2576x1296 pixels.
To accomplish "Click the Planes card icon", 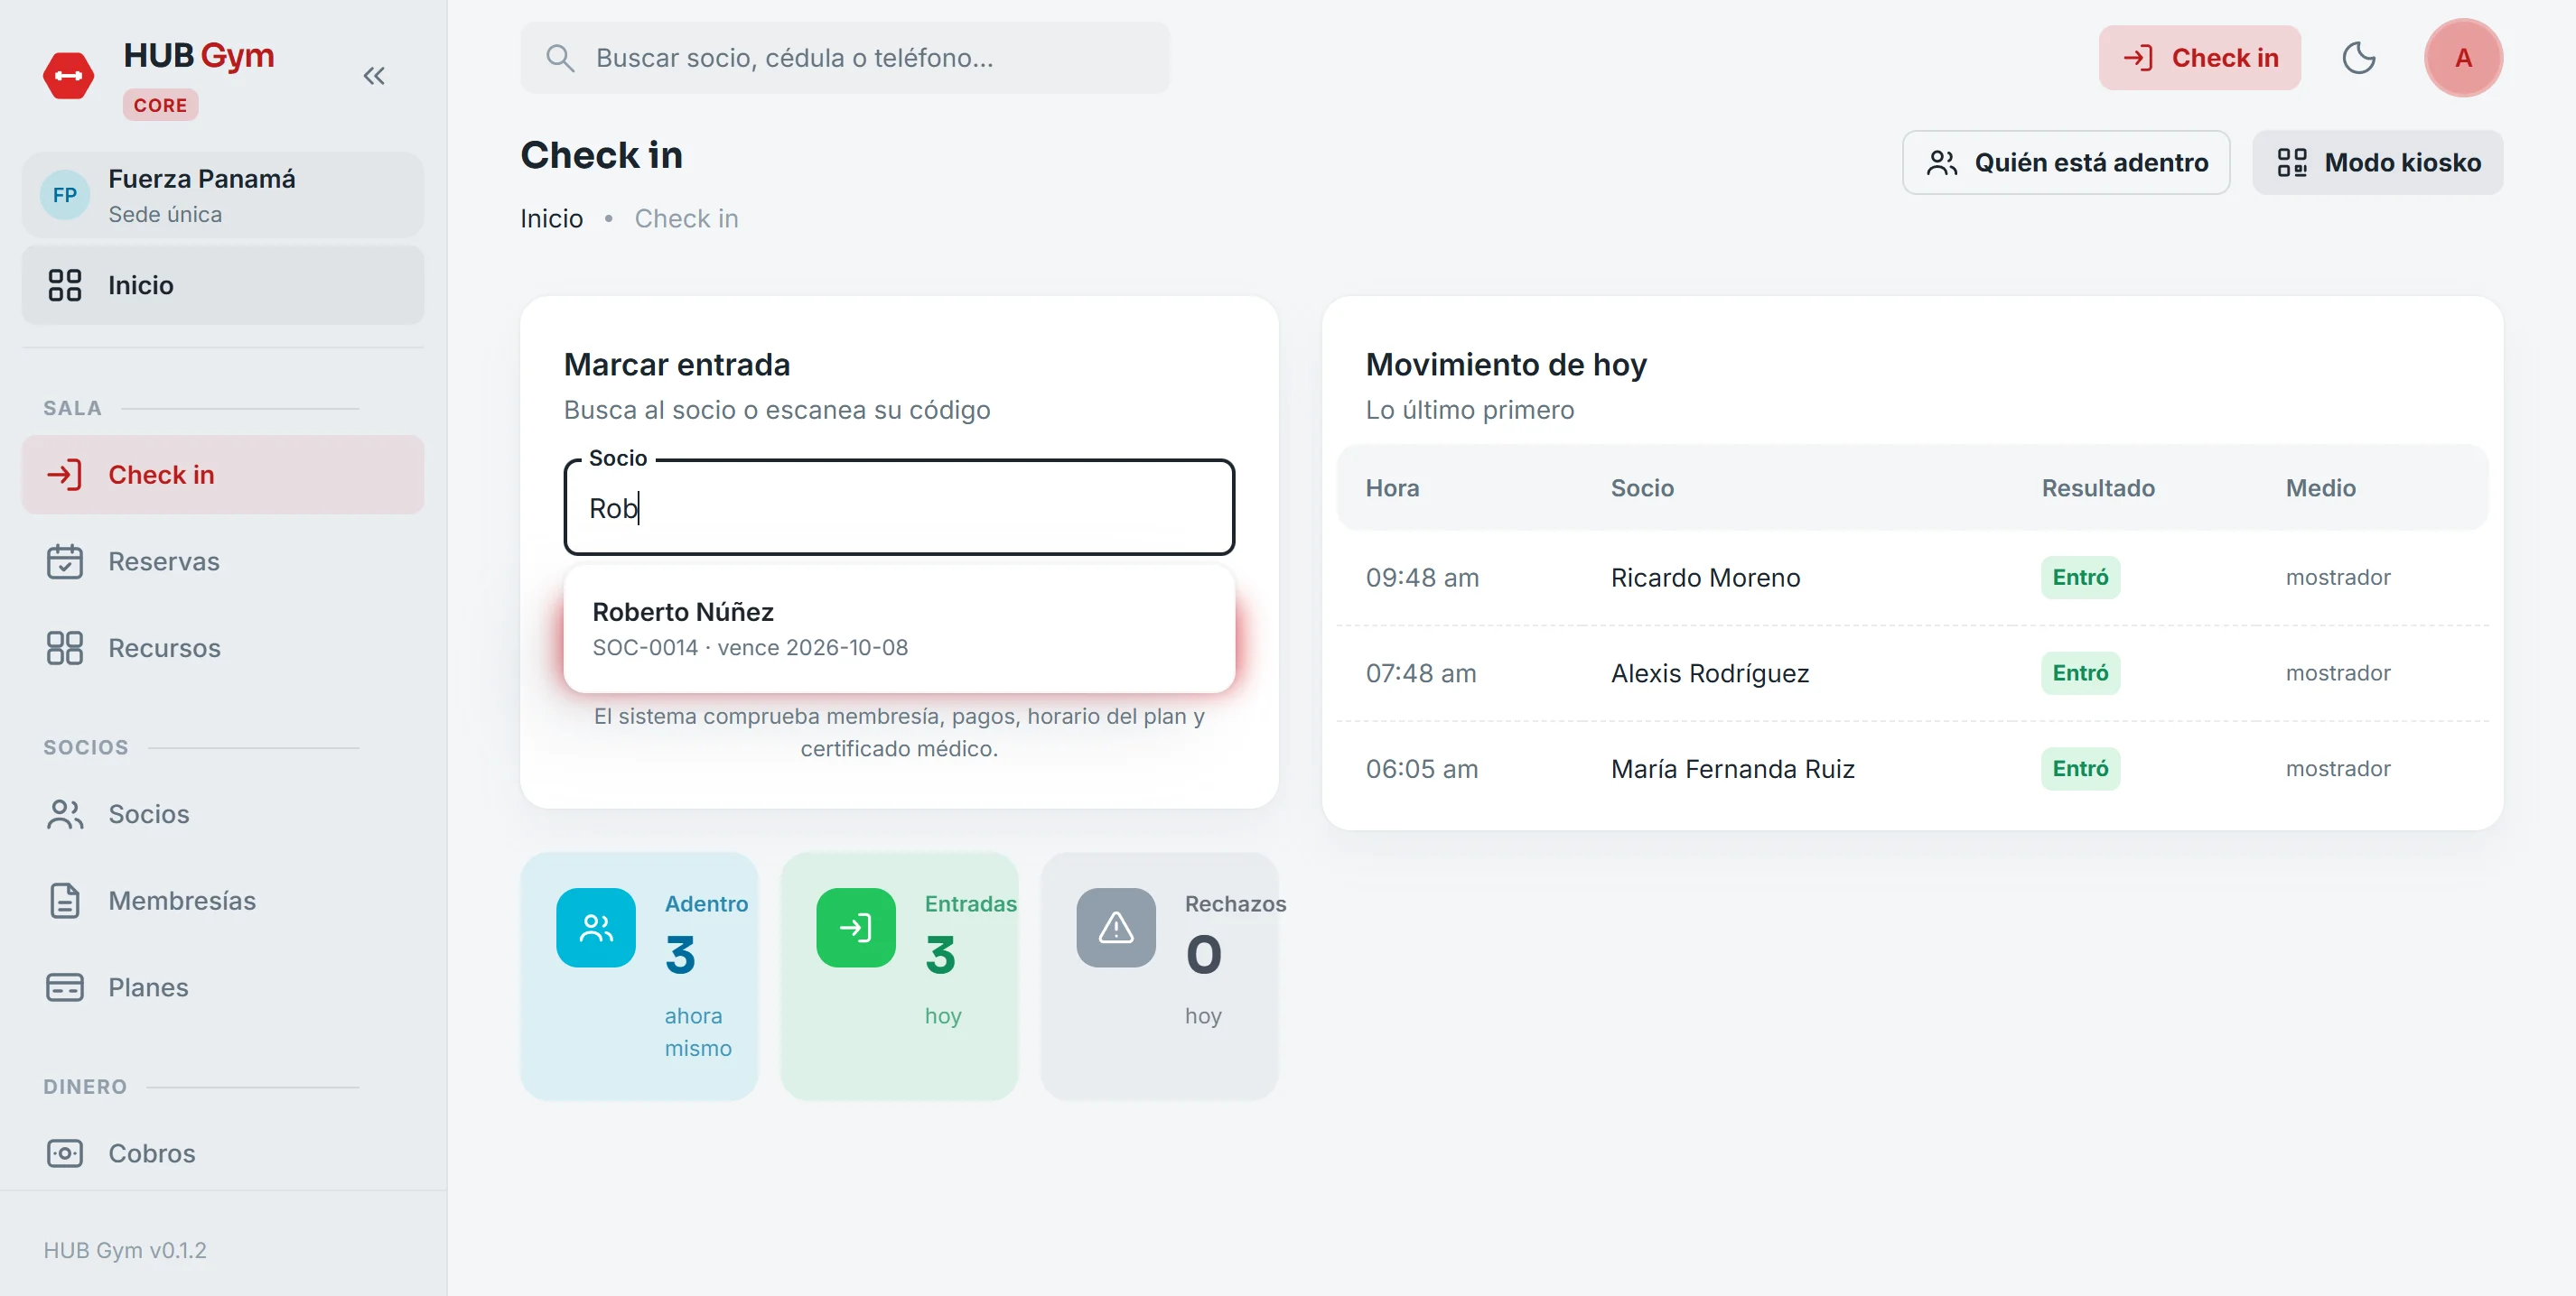I will pyautogui.click(x=65, y=987).
